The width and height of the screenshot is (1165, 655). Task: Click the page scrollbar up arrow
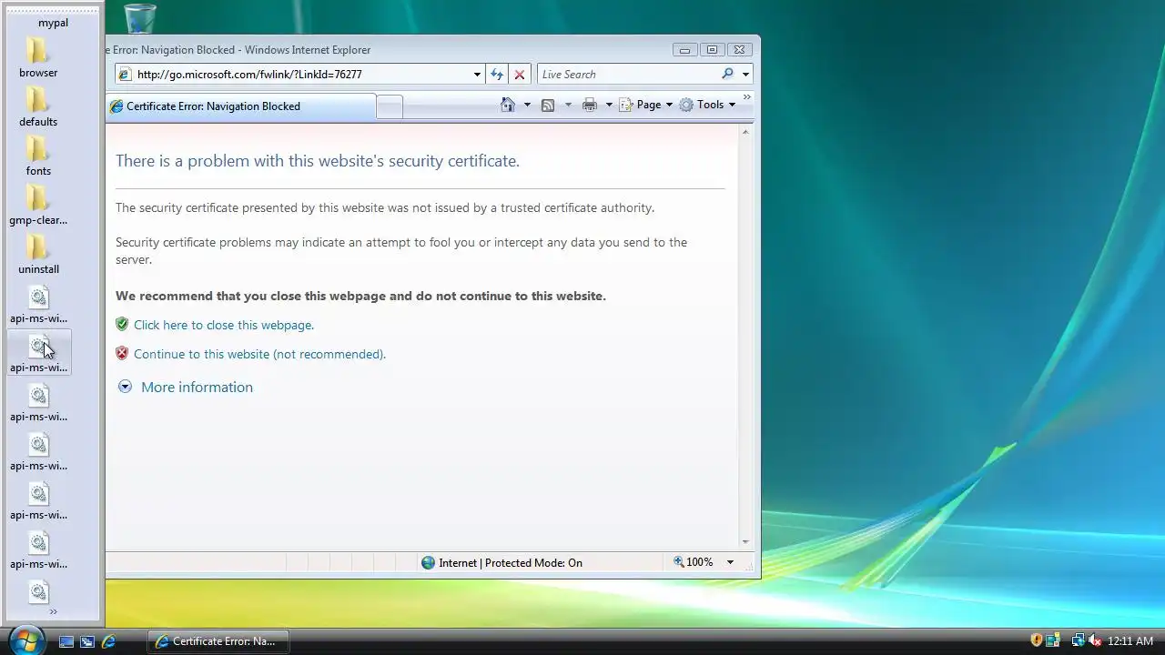[745, 133]
